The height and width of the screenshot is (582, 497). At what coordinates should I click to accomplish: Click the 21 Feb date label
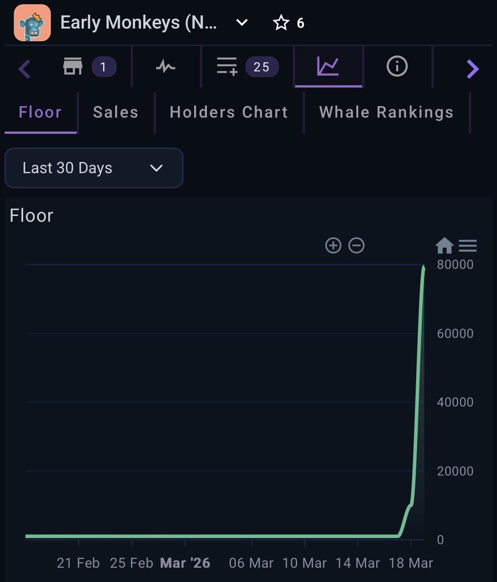(x=78, y=563)
